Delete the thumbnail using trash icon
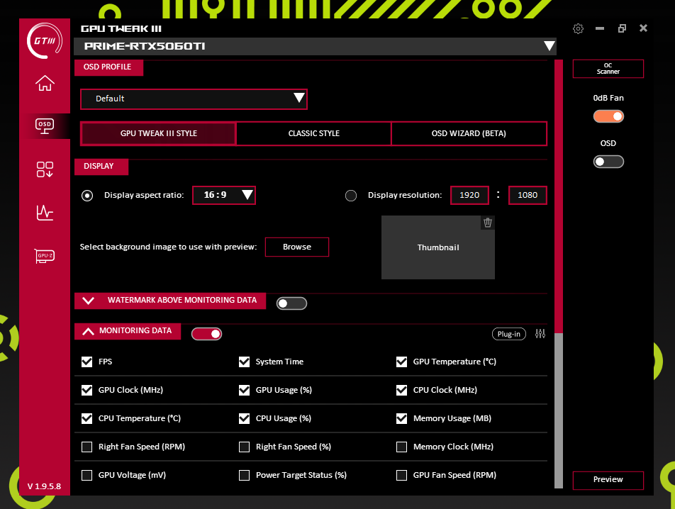Viewport: 675px width, 509px height. (x=487, y=223)
